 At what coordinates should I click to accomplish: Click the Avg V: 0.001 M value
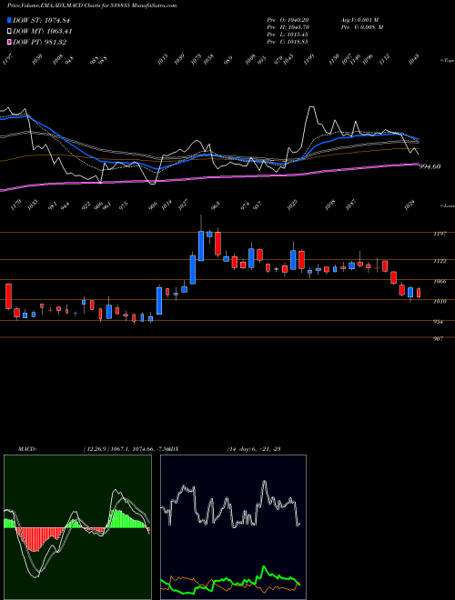[x=359, y=20]
